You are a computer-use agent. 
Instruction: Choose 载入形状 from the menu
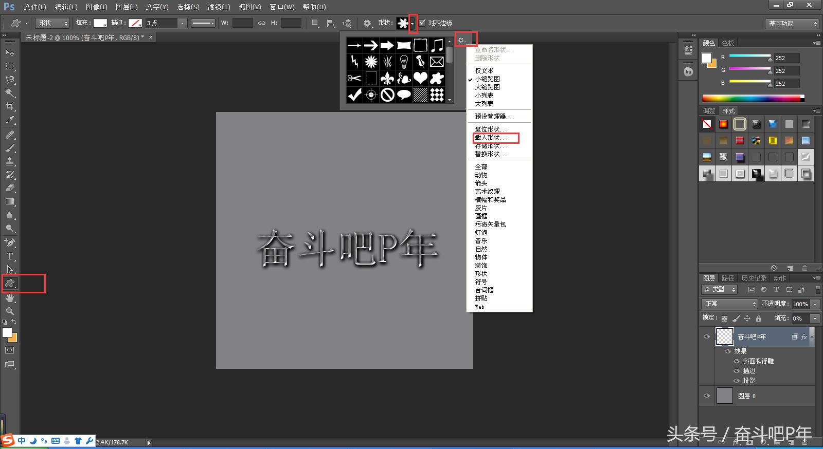point(491,138)
